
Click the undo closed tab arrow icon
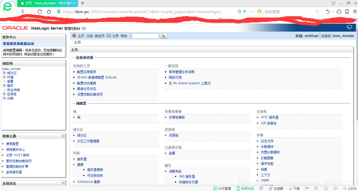point(328,11)
